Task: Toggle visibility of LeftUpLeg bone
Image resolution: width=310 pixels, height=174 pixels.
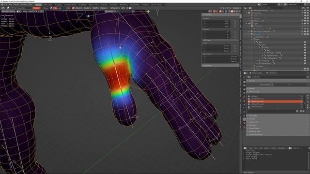Action: (305, 61)
